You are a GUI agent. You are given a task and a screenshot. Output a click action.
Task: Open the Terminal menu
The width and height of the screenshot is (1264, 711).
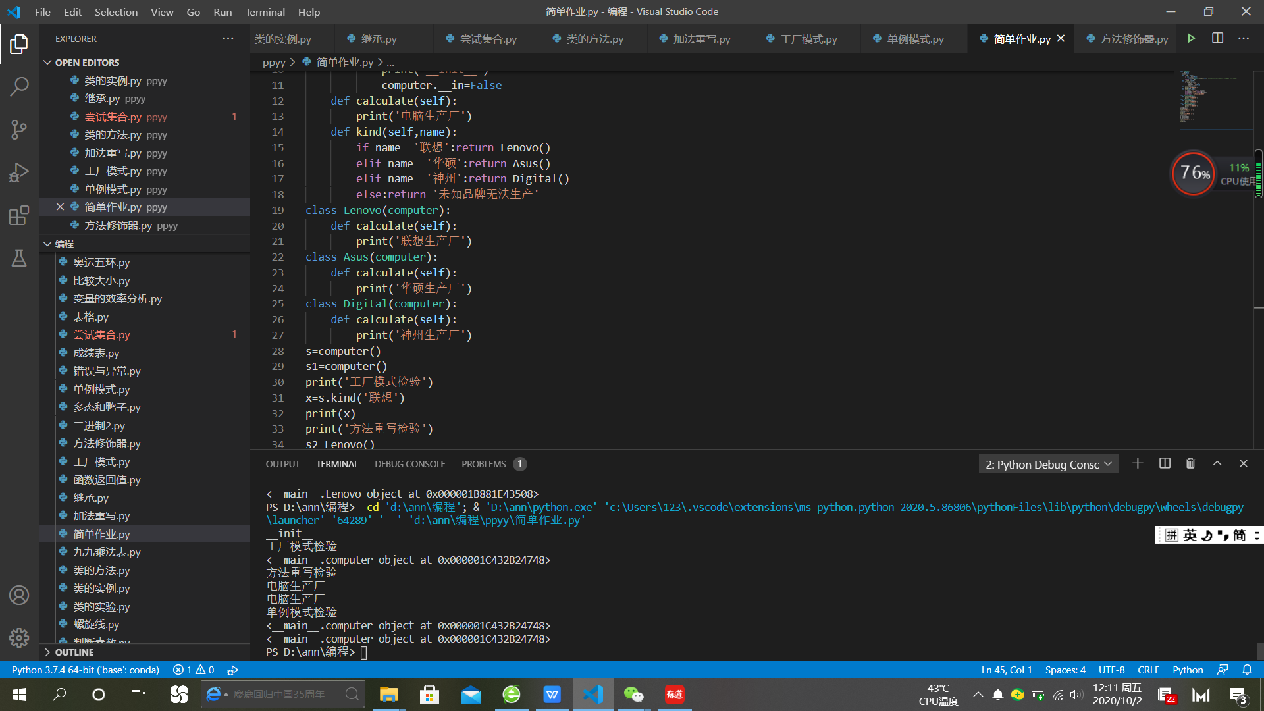pos(265,12)
